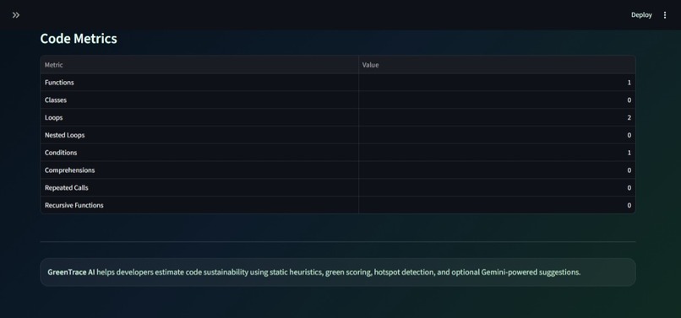Click the Deploy button
Screen dimensions: 681x318
tap(641, 15)
